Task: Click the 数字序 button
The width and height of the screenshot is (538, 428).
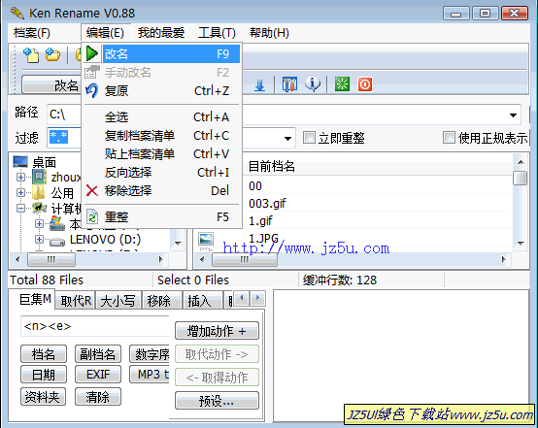Action: coord(150,354)
